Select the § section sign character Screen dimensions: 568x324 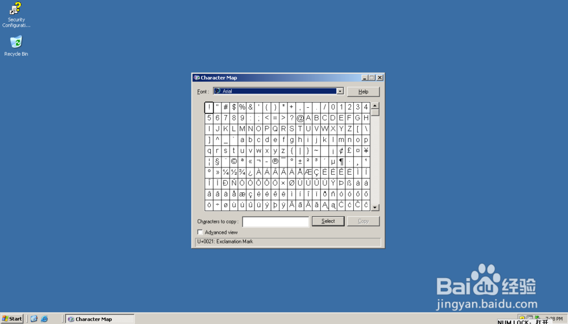[218, 162]
